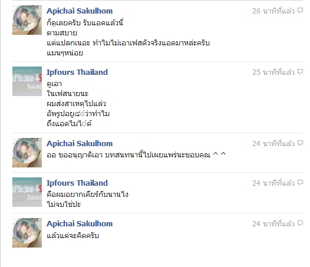Click the 26 นาทีที่แล้ว timestamp

273,11
